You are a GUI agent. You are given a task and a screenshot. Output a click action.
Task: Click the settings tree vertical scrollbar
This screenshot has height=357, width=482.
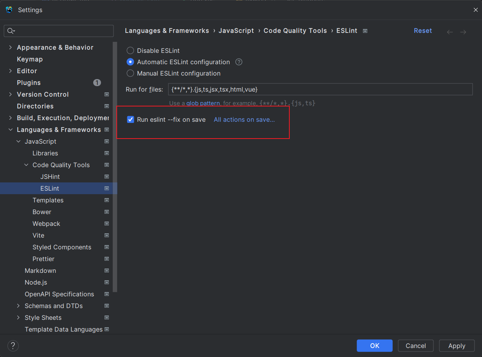pos(115,167)
